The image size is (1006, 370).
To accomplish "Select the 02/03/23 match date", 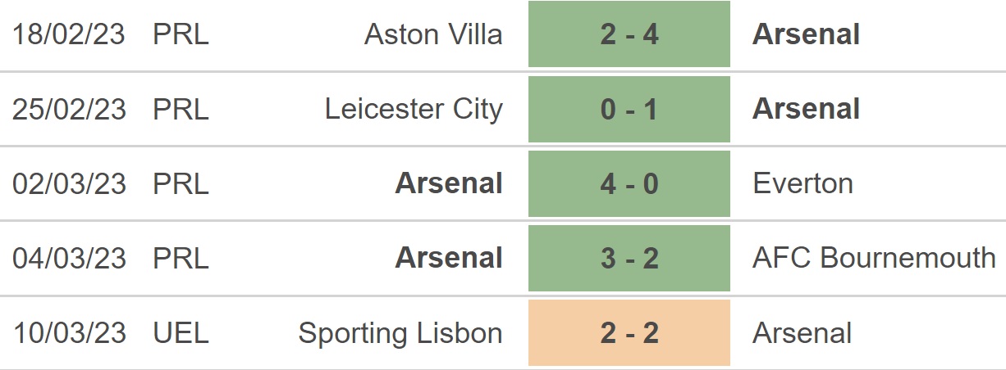I will pyautogui.click(x=69, y=183).
